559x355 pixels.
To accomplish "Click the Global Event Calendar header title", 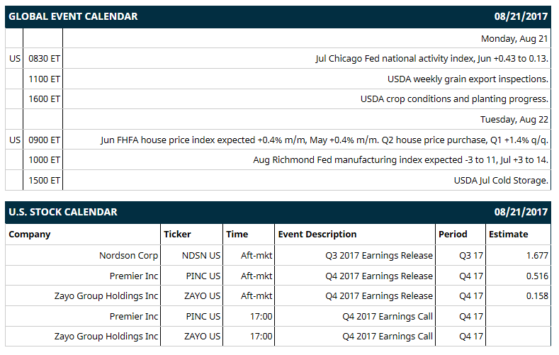I will [x=73, y=16].
